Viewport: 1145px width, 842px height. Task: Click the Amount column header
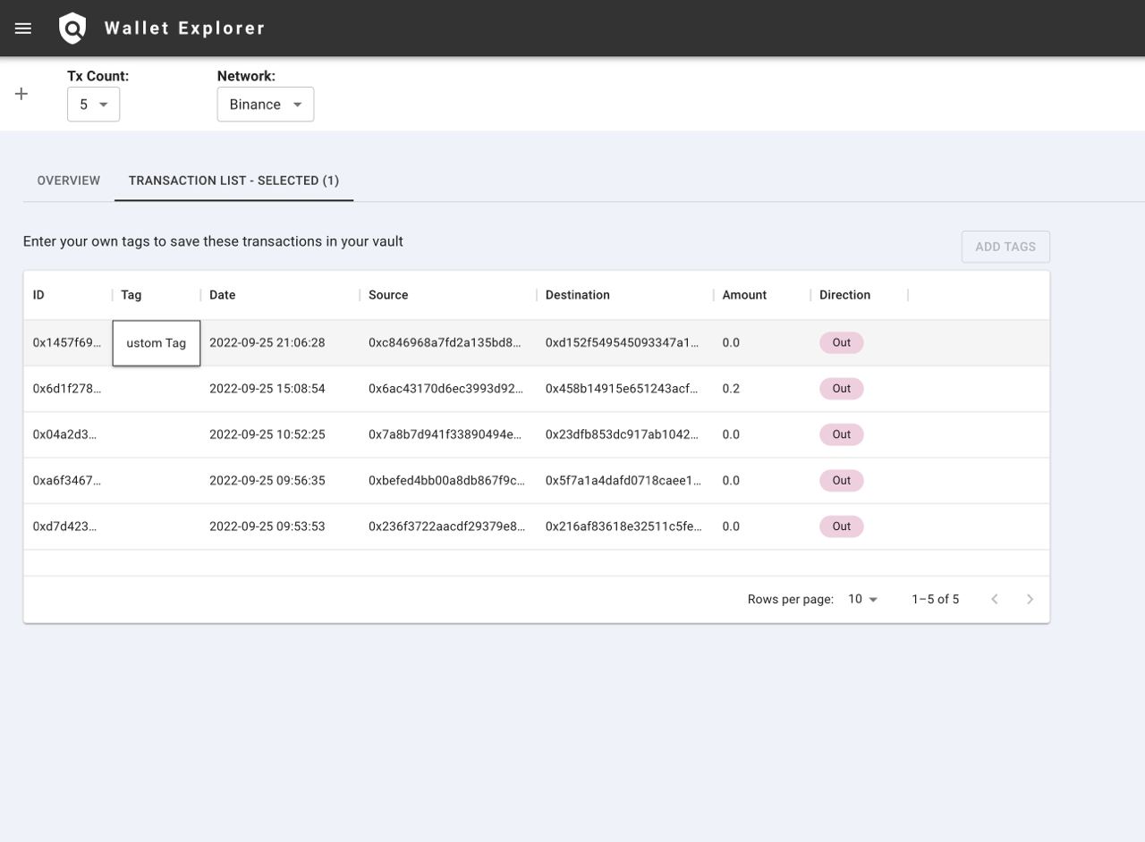[745, 295]
